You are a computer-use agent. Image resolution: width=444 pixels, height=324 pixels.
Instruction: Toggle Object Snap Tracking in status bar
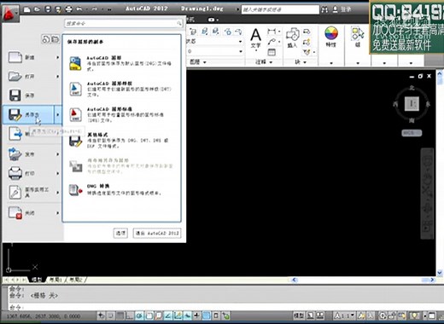pos(168,315)
